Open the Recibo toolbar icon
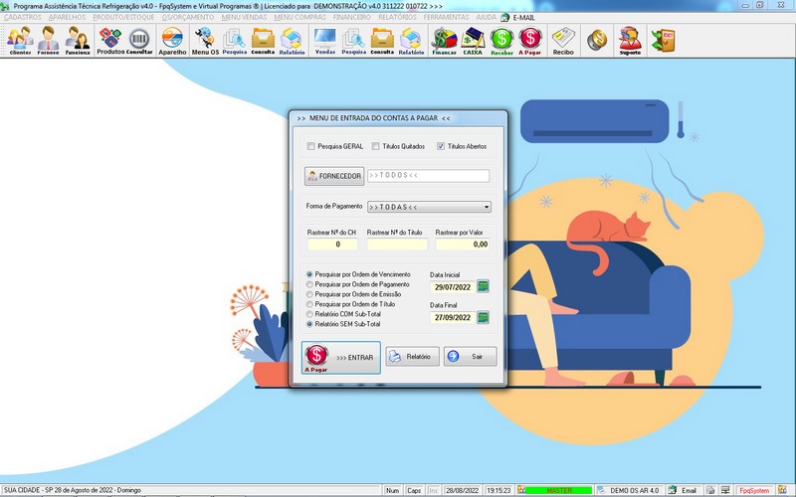The image size is (796, 497). pos(563,40)
